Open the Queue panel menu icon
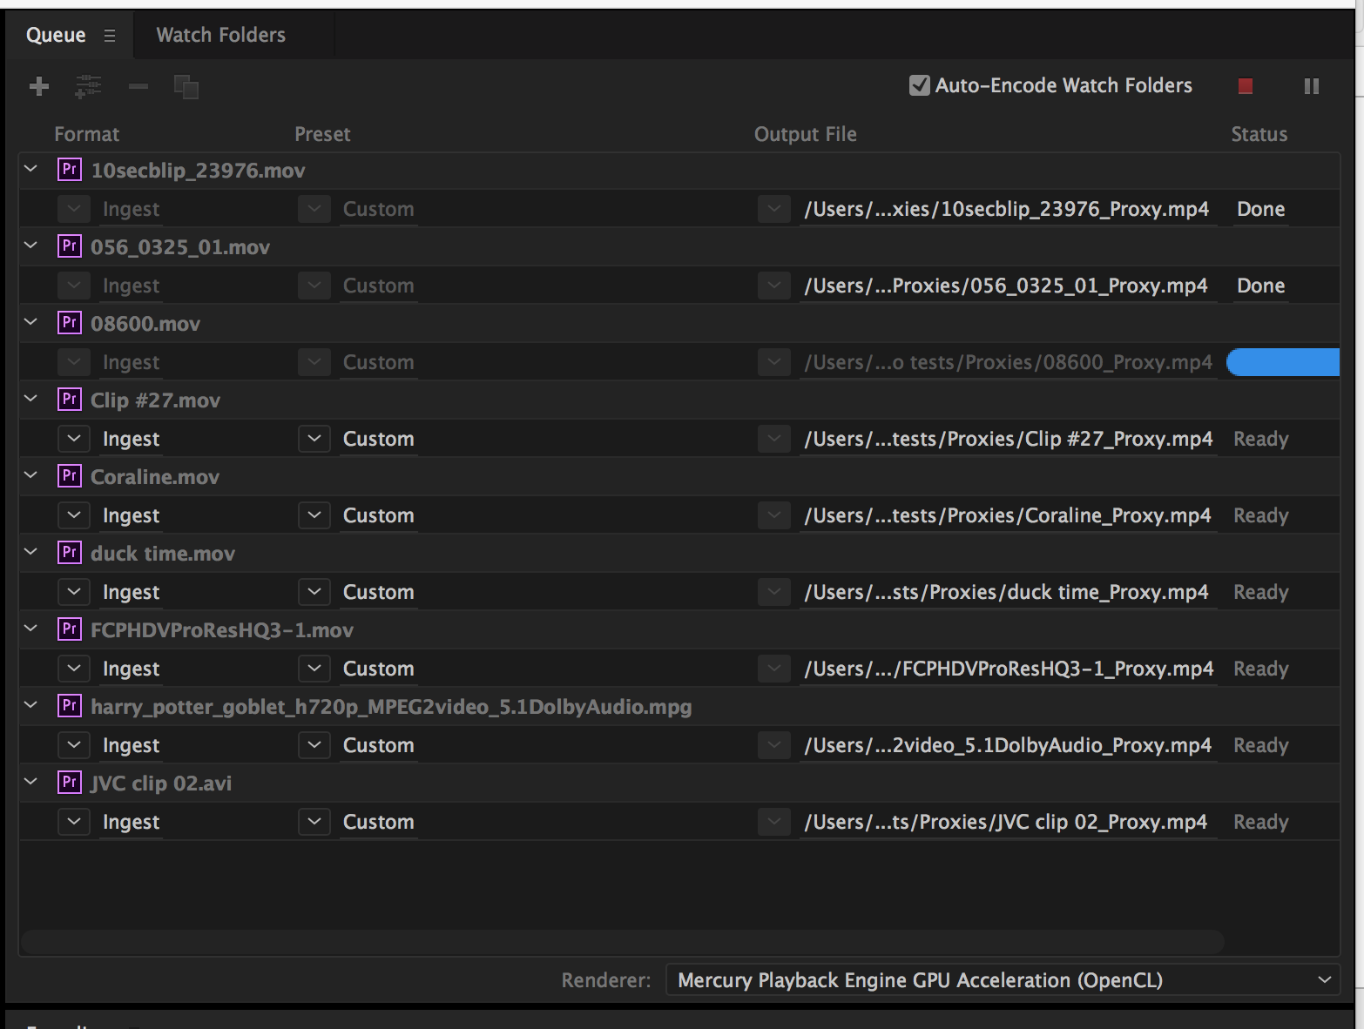1364x1029 pixels. point(110,36)
